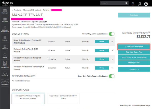Open Integrations sidebar icon

tap(5, 82)
